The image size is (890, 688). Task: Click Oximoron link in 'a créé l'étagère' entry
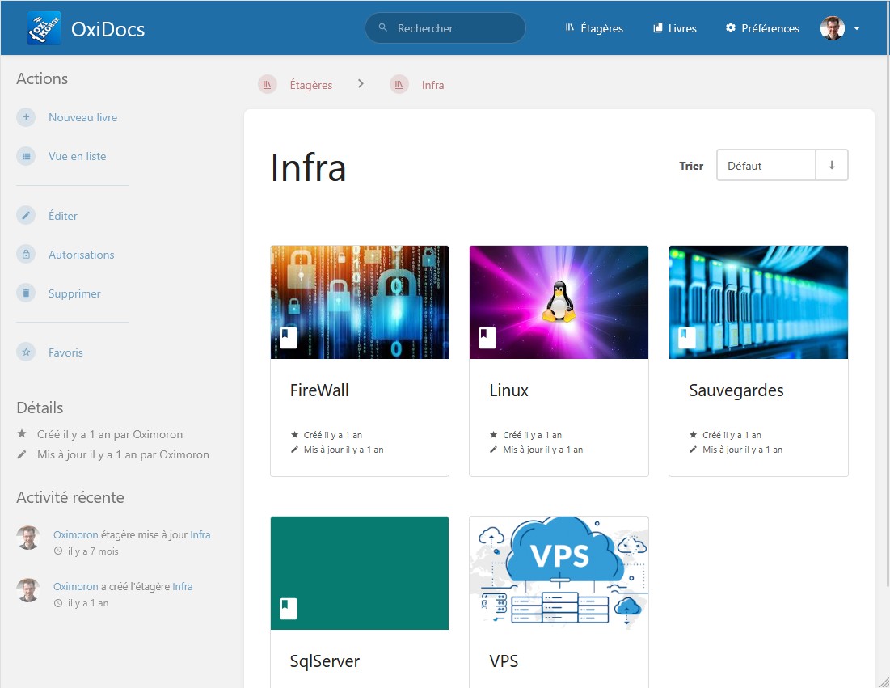[75, 586]
